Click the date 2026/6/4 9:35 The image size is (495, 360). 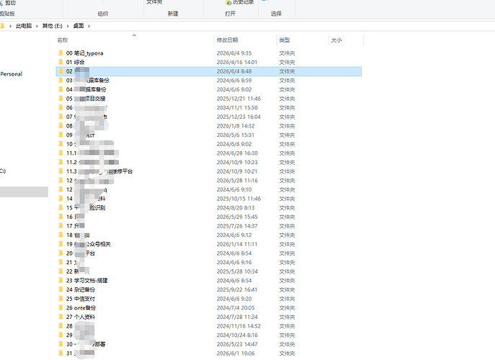234,53
